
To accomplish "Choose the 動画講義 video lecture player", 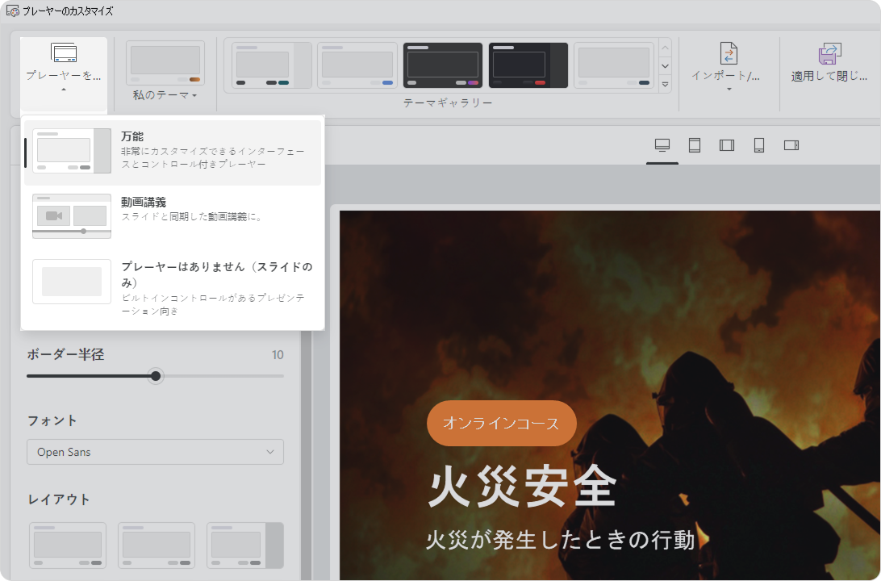I will click(173, 217).
